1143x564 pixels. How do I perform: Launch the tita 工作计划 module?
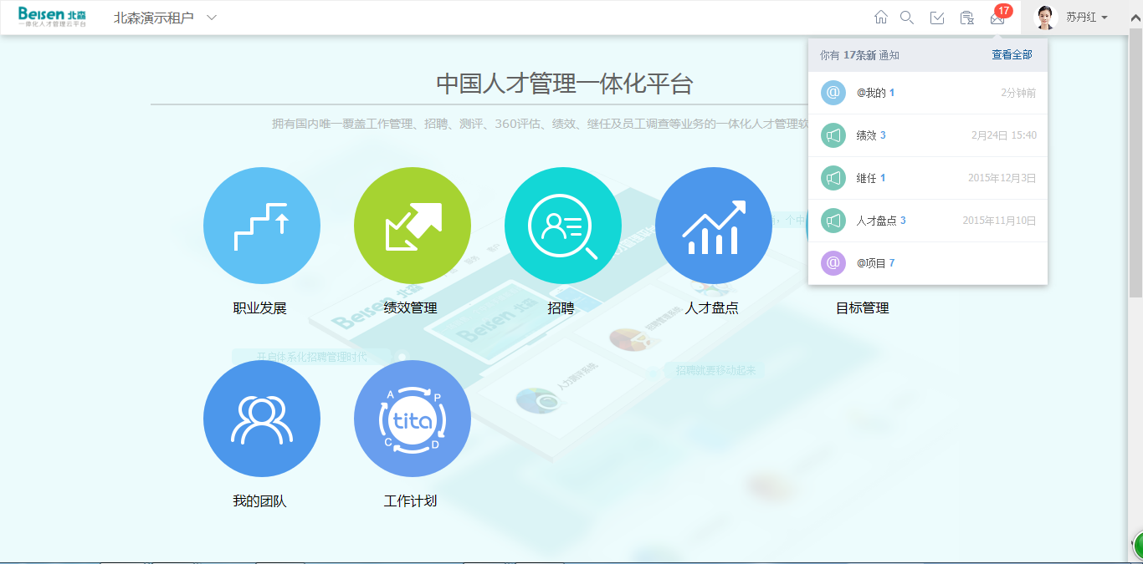tap(412, 419)
